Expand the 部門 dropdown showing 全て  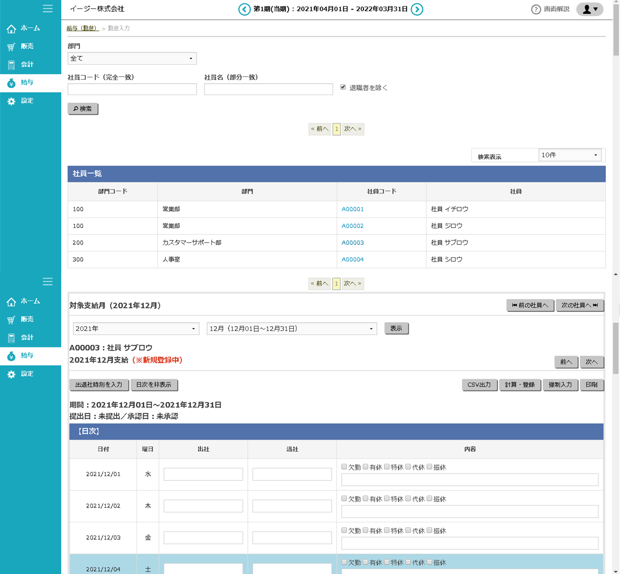(132, 58)
